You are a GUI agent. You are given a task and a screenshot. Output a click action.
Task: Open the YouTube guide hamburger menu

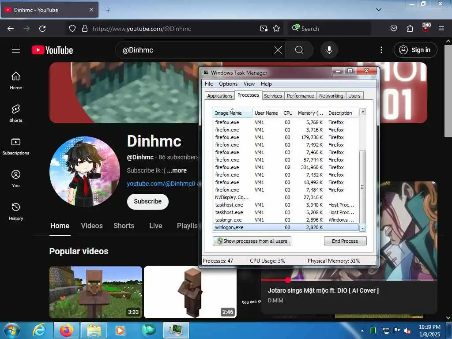pyautogui.click(x=16, y=50)
